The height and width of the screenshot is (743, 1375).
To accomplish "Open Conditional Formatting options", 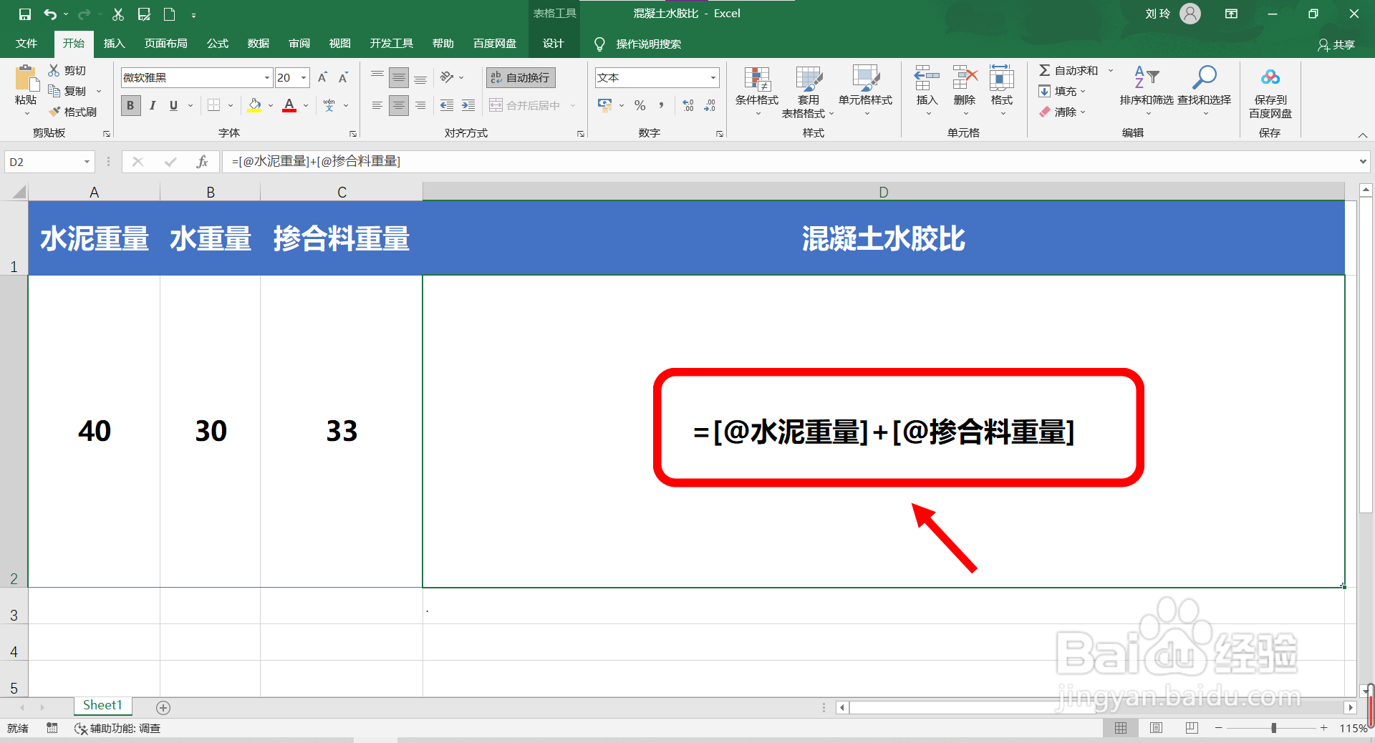I will 756,93.
